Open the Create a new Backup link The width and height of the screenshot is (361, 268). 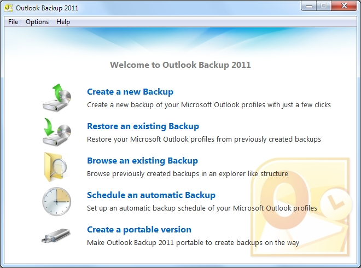pos(130,92)
